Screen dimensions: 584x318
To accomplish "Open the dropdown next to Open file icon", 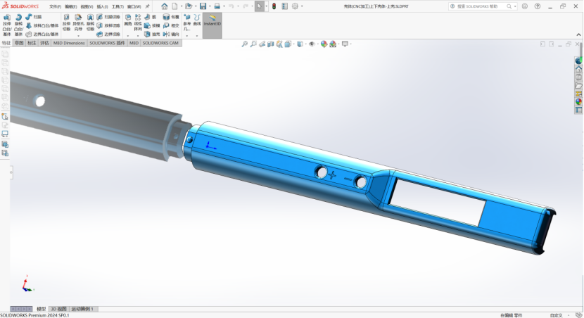I will tap(196, 6).
